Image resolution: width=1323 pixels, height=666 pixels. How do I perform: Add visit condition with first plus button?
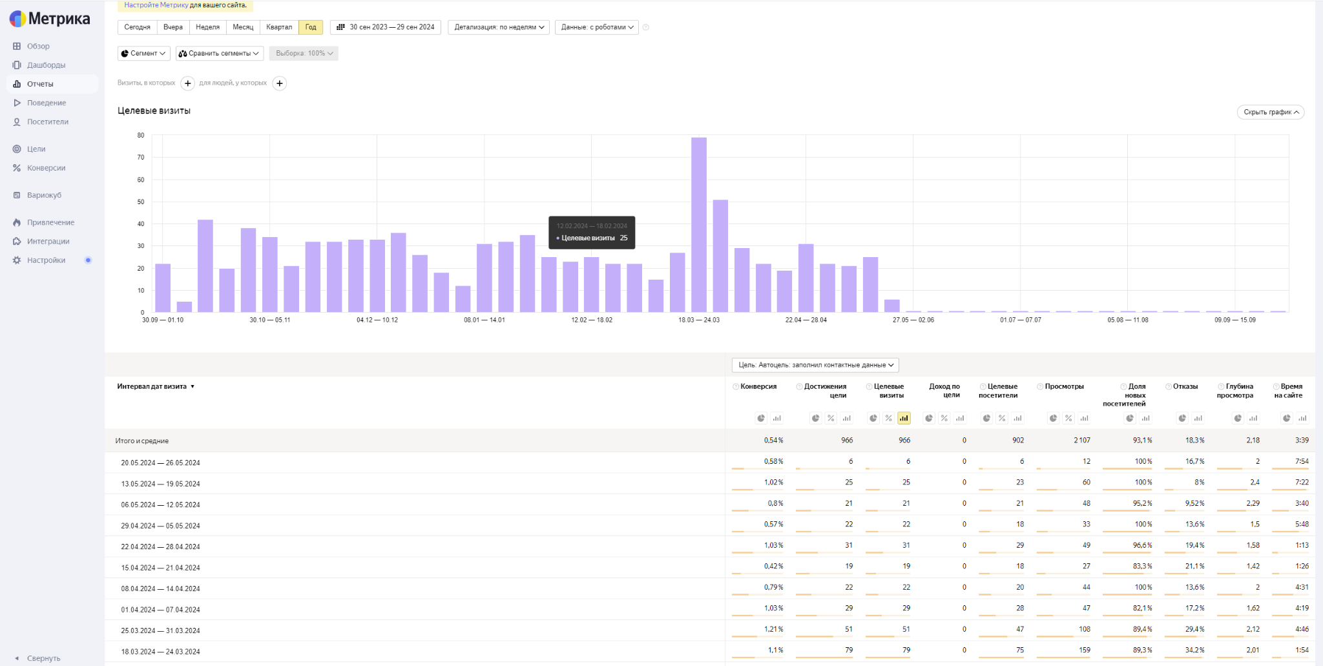point(187,83)
